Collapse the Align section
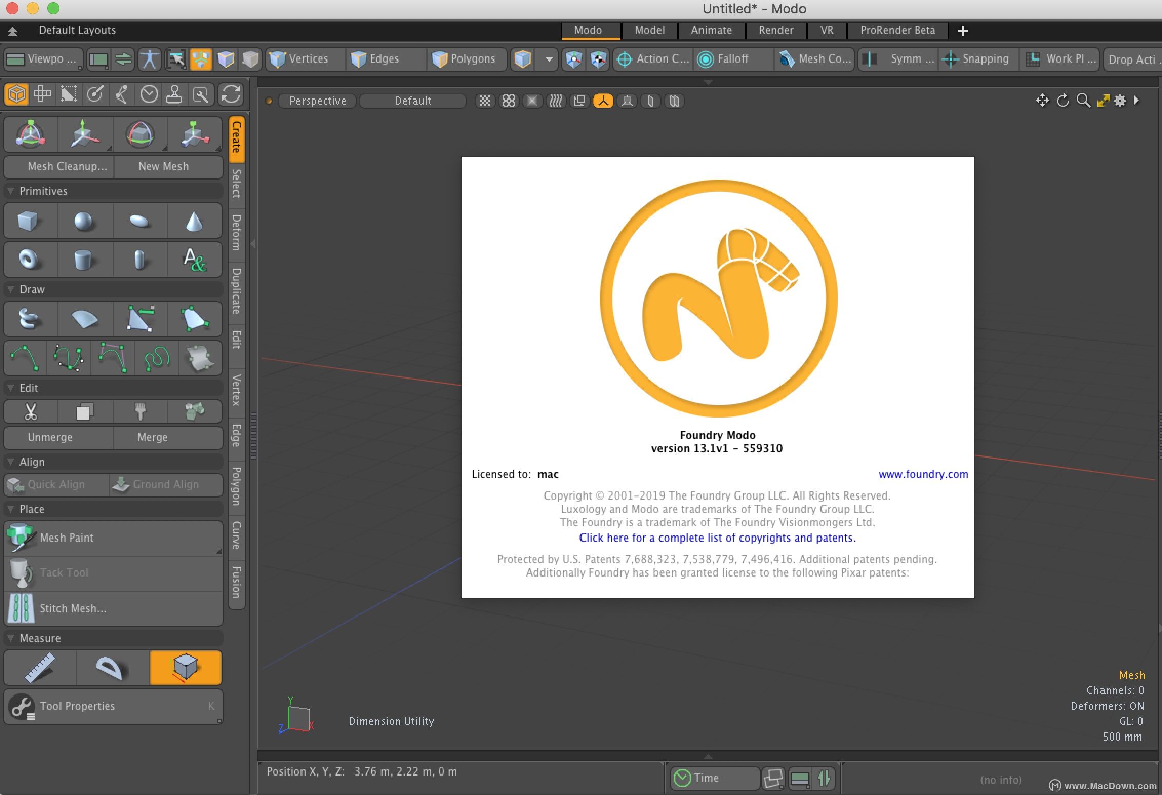Viewport: 1162px width, 795px height. coord(11,462)
